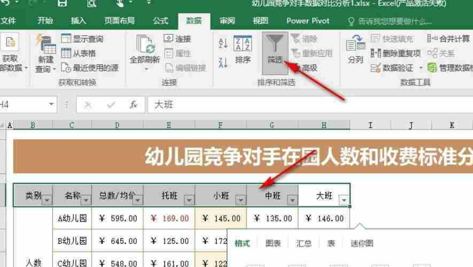Screen dimensions: 473x267
Task: Click Remove Duplicates (删除重复项)
Action: (396, 53)
